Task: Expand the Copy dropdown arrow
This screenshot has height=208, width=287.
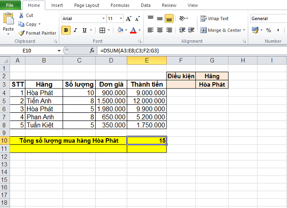Action: pyautogui.click(x=39, y=24)
